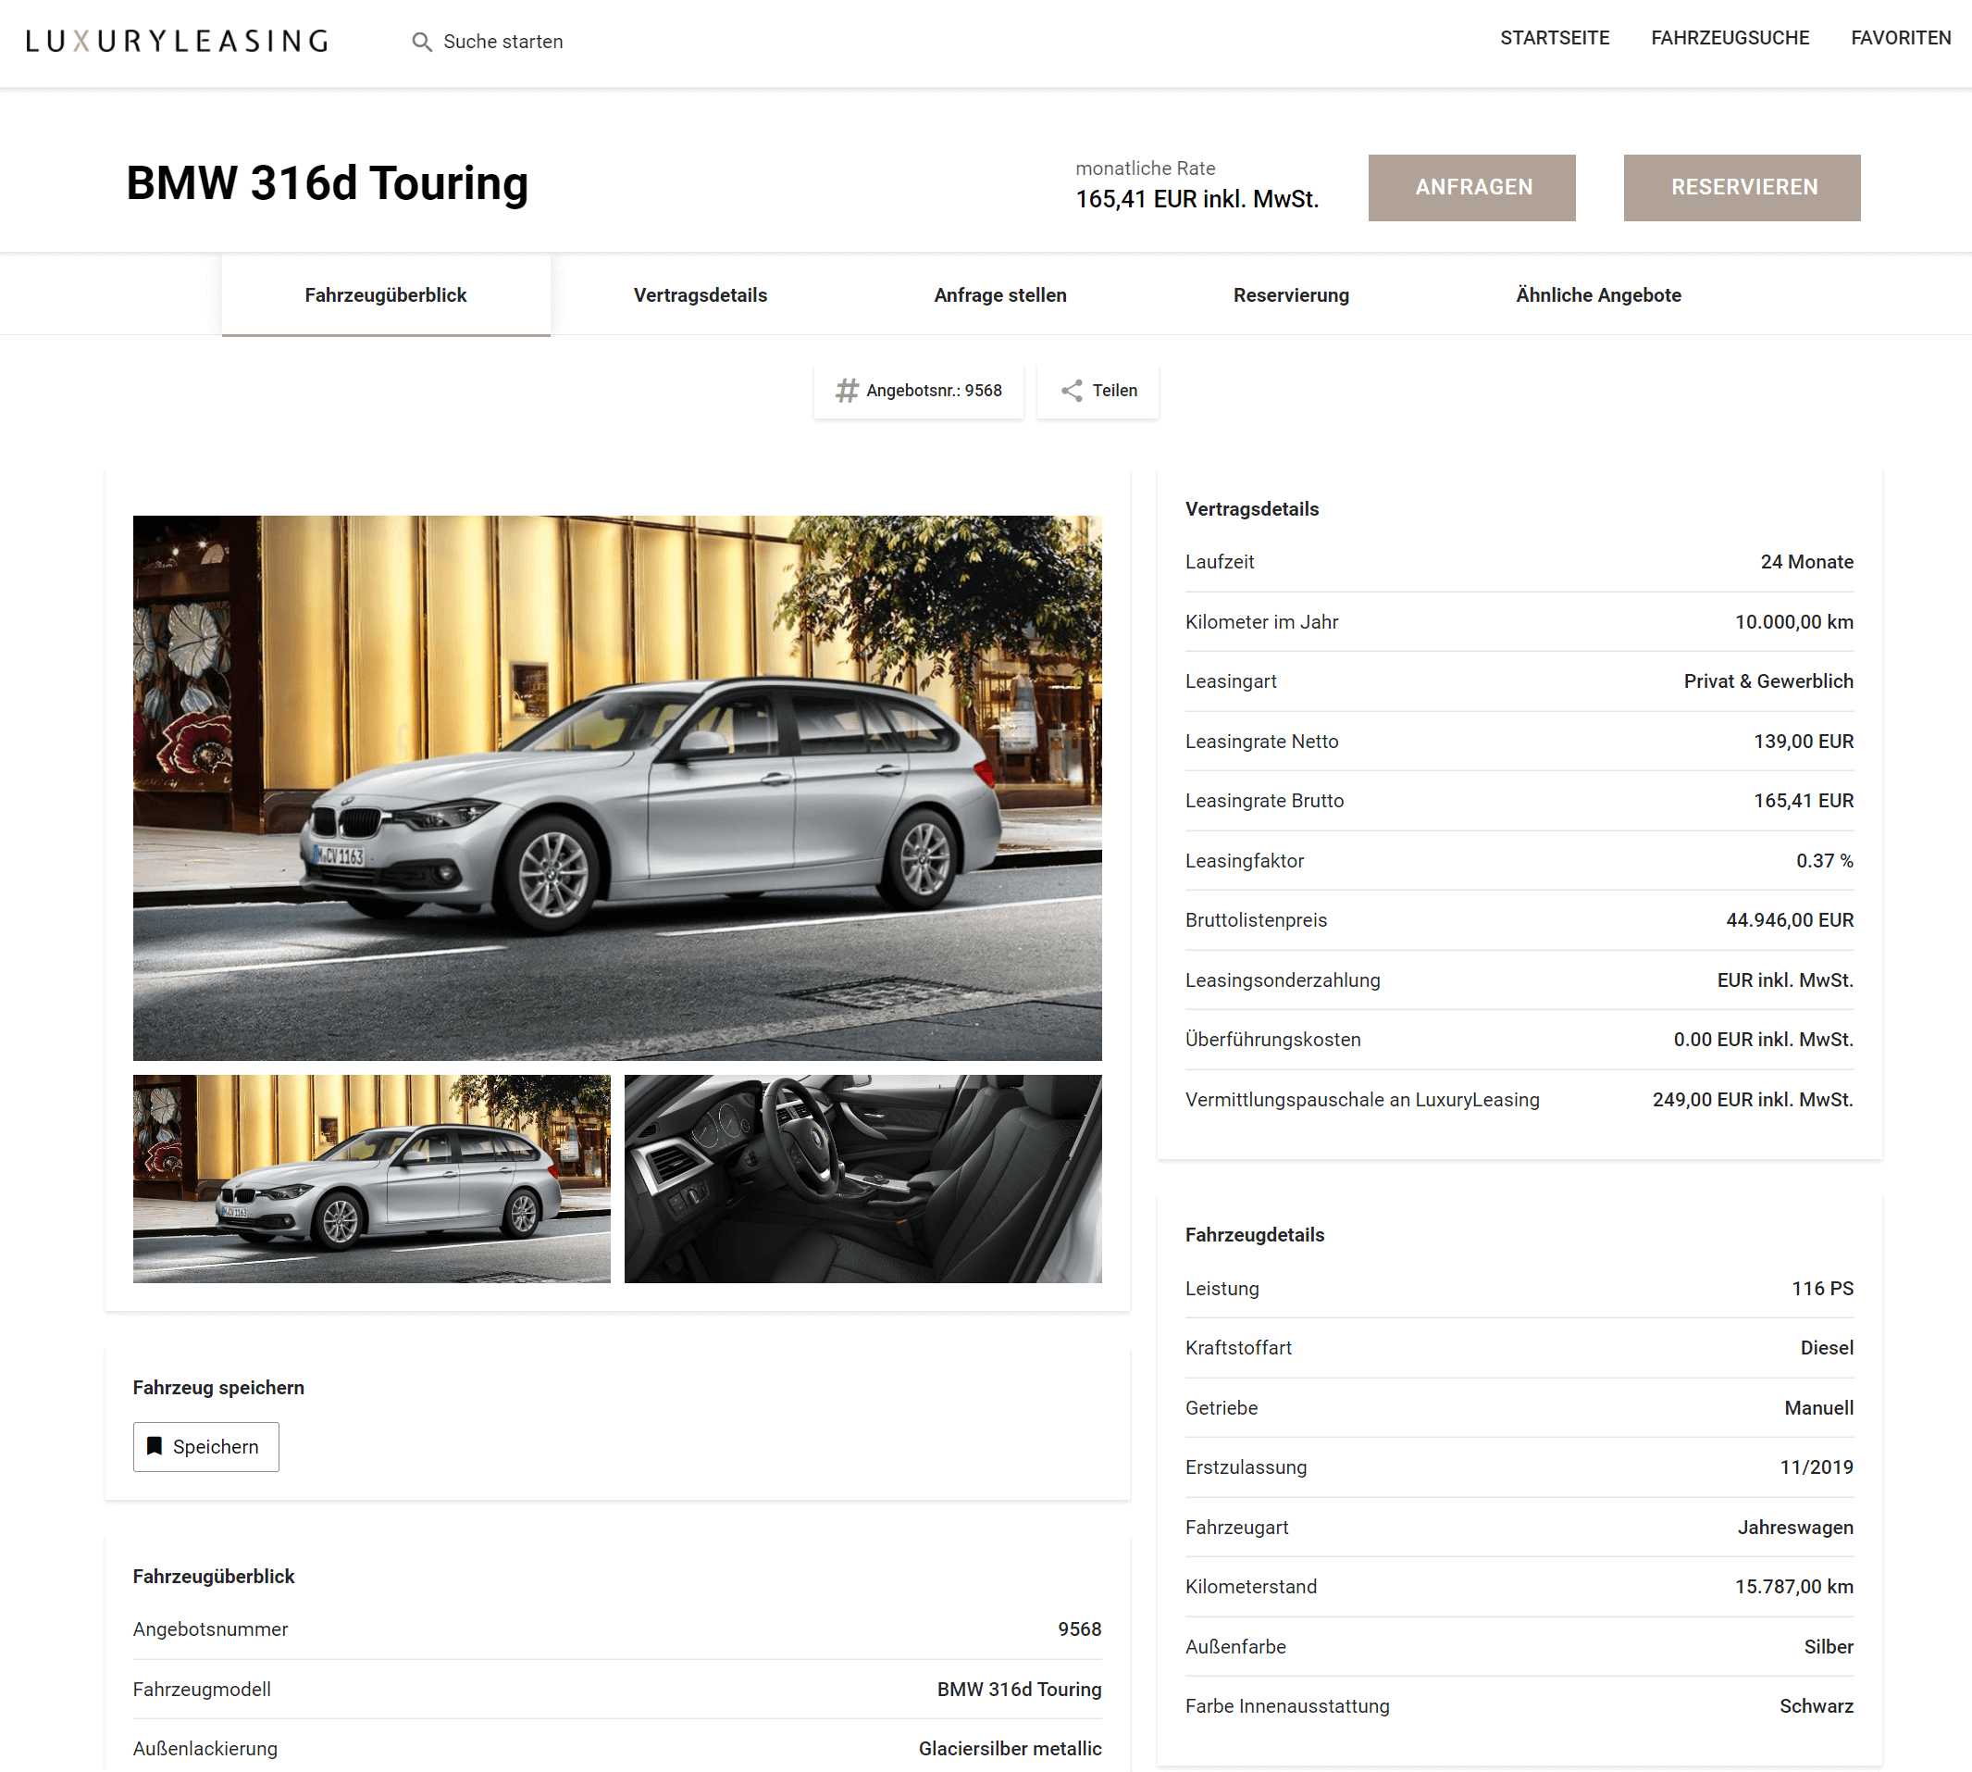The width and height of the screenshot is (1972, 1772).
Task: Select the Fahrzeugüberblick tab
Action: tap(386, 295)
